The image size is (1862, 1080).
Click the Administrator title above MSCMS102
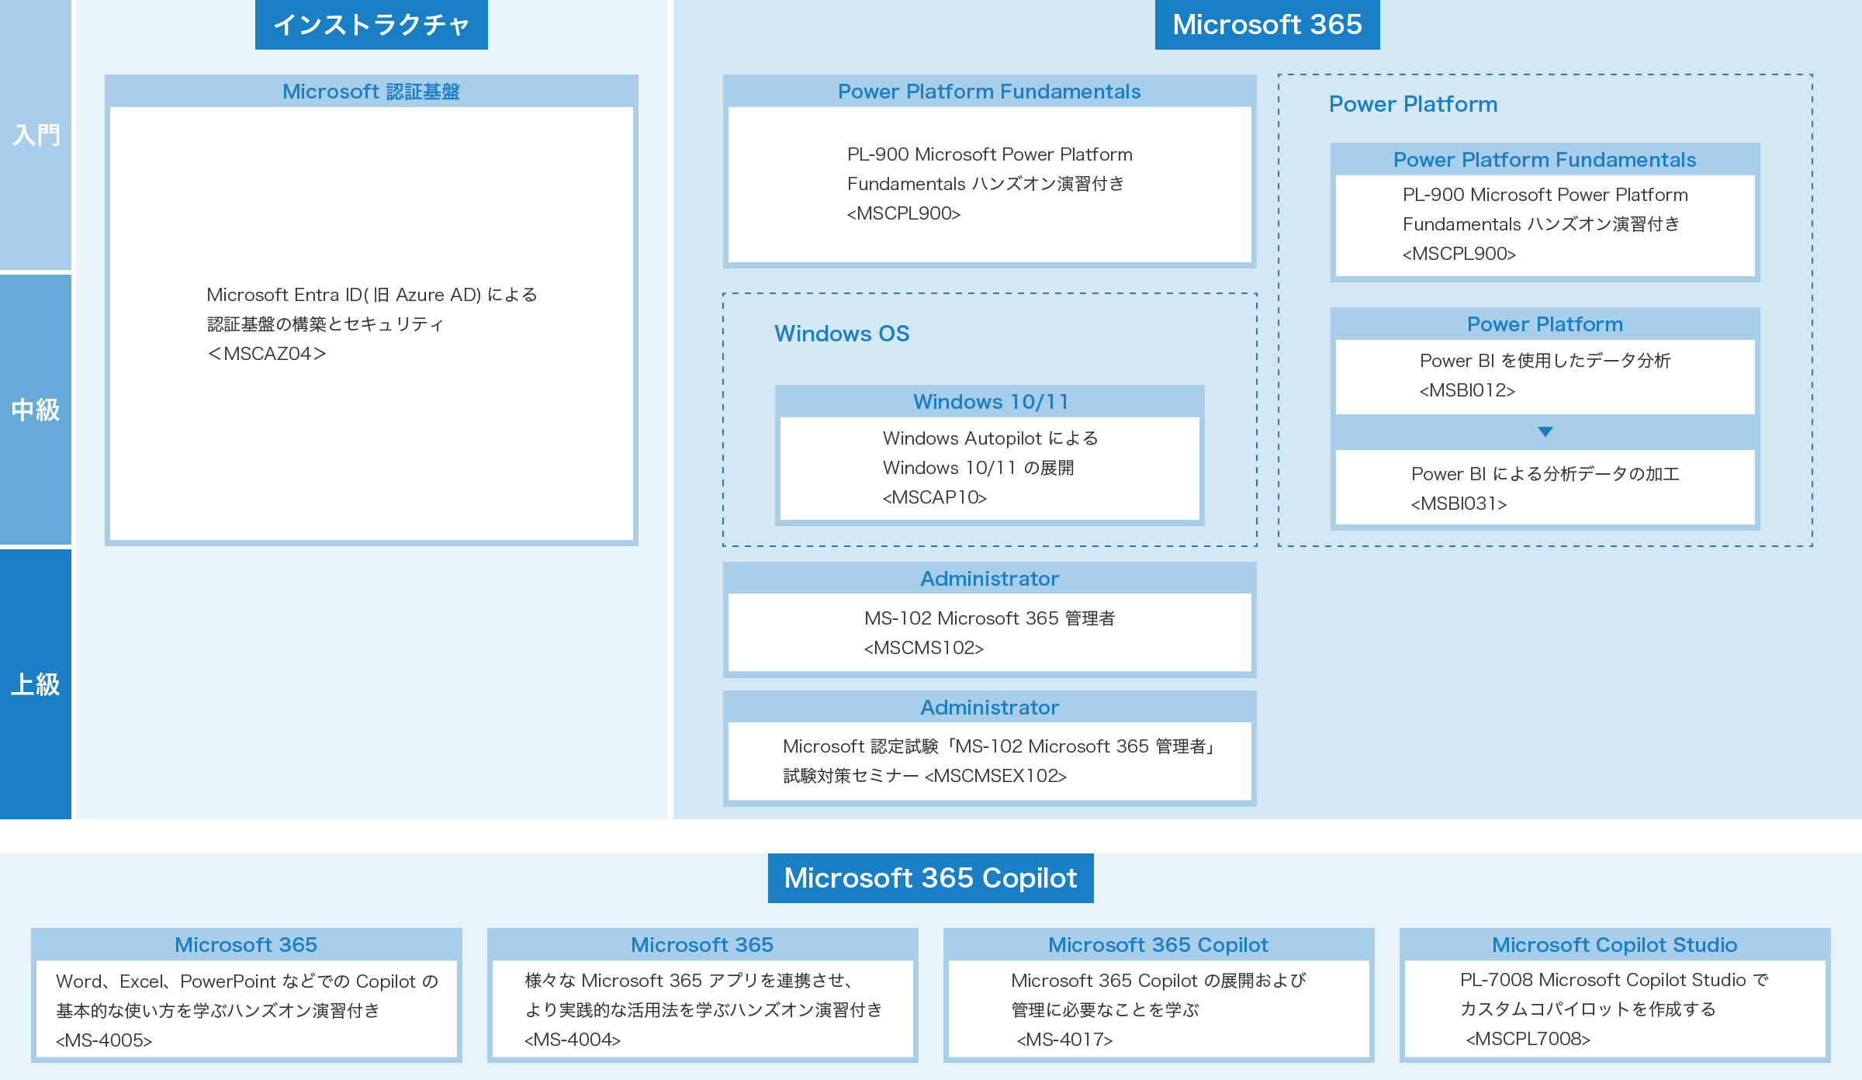point(990,579)
